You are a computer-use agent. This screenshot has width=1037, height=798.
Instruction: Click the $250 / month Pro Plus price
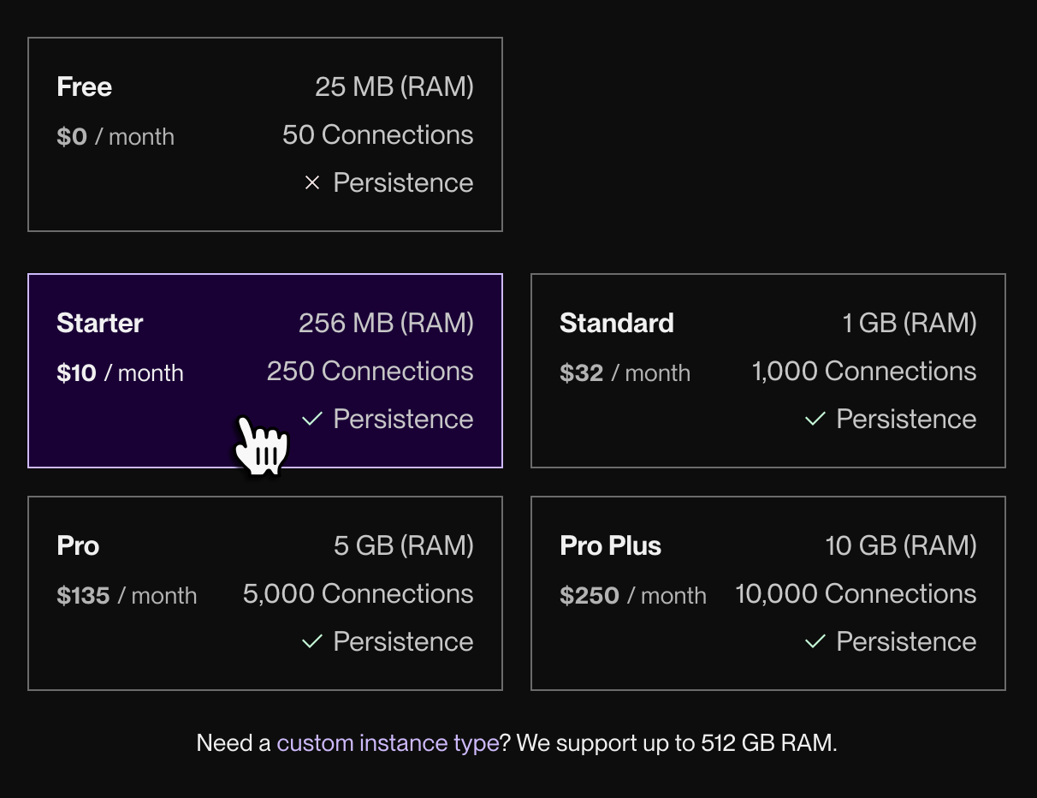click(633, 596)
